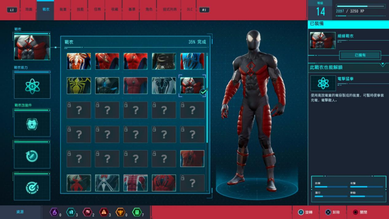This screenshot has height=219, width=389.
Task: Click the 絕緣戰衣 suit name text
Action: click(x=346, y=36)
